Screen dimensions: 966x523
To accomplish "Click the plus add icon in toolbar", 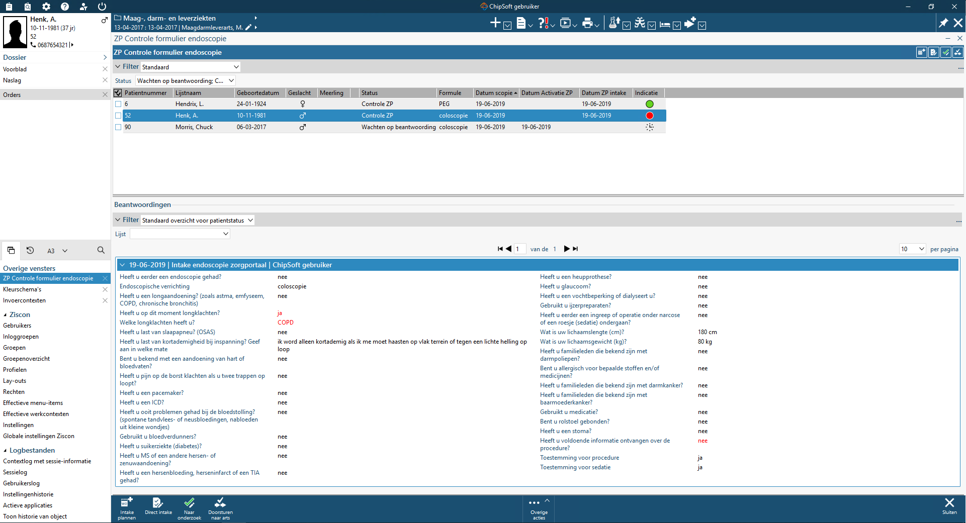I will (x=495, y=23).
